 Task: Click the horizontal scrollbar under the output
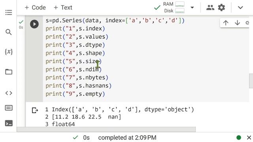coord(106,129)
